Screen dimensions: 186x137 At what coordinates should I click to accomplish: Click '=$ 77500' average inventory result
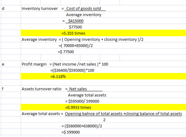pyautogui.click(x=66, y=52)
